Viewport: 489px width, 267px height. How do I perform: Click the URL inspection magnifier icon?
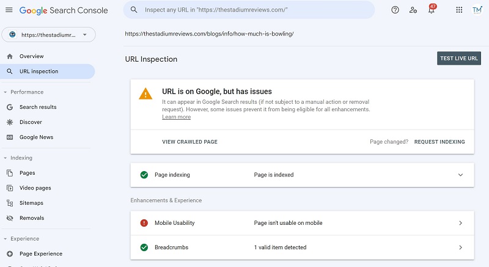tap(10, 71)
